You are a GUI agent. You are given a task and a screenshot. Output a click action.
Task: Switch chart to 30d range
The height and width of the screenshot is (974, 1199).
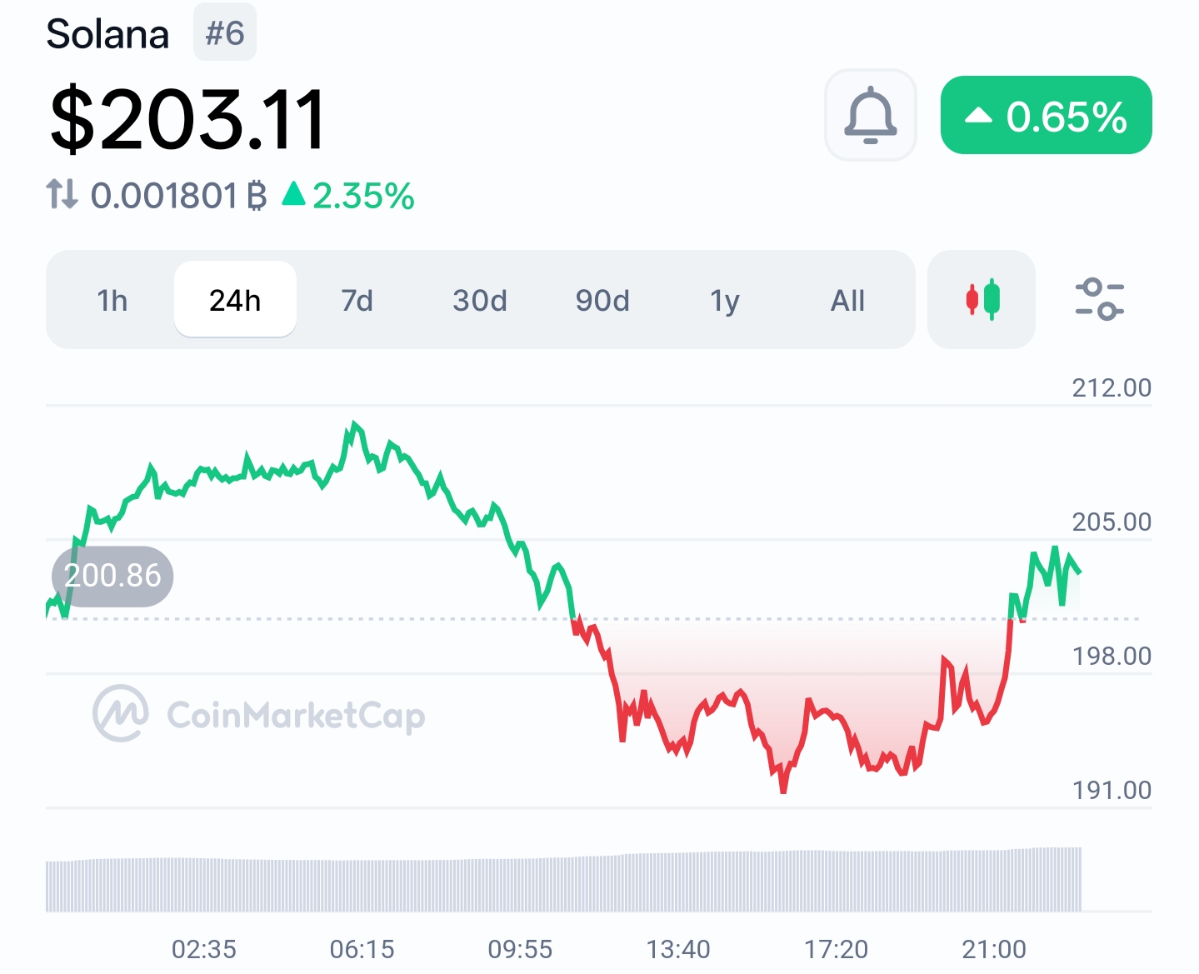[x=480, y=299]
